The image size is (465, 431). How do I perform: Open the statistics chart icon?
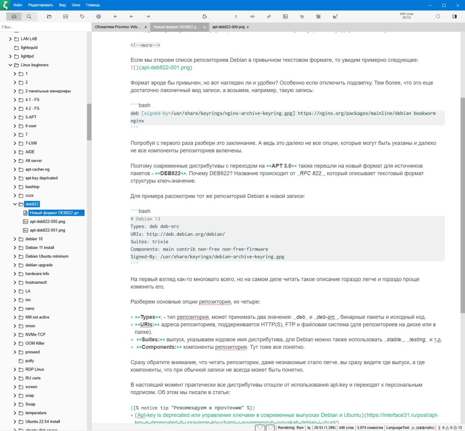pyautogui.click(x=65, y=16)
